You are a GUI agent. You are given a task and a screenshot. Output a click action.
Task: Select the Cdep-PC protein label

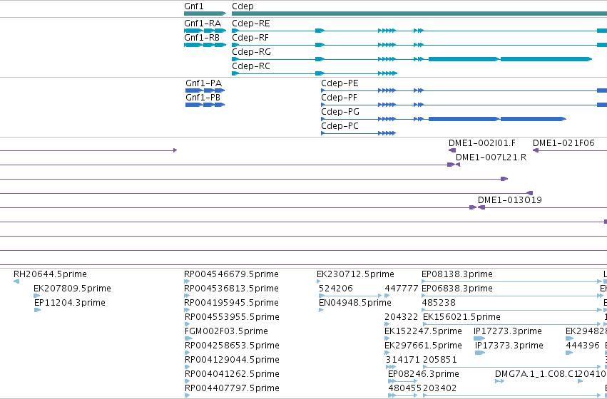(340, 126)
